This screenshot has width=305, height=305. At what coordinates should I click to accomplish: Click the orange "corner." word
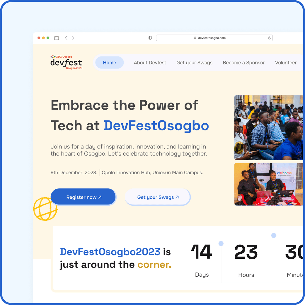coord(154,265)
